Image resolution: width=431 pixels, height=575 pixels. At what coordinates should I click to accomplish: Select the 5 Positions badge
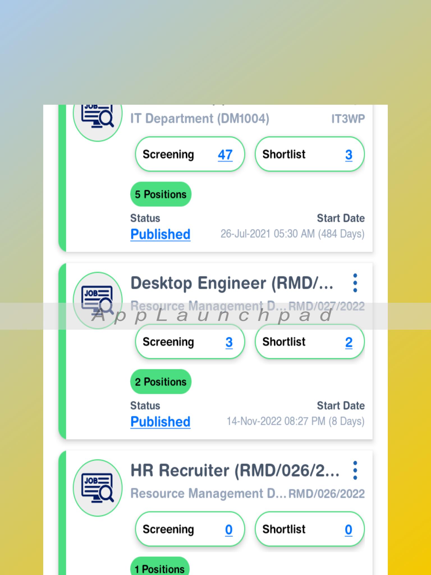pyautogui.click(x=161, y=194)
